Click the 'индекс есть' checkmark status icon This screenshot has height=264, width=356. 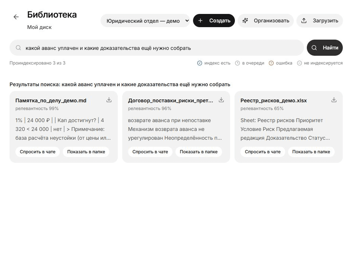(x=200, y=63)
